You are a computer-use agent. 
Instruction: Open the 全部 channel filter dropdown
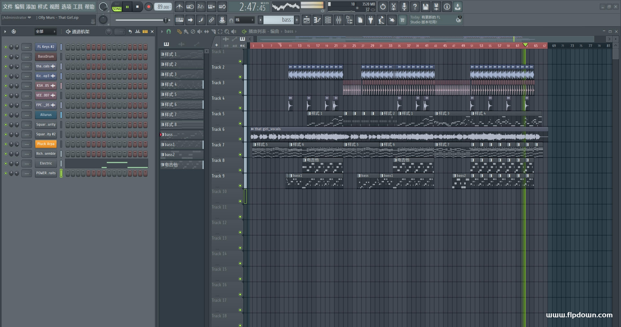click(46, 31)
